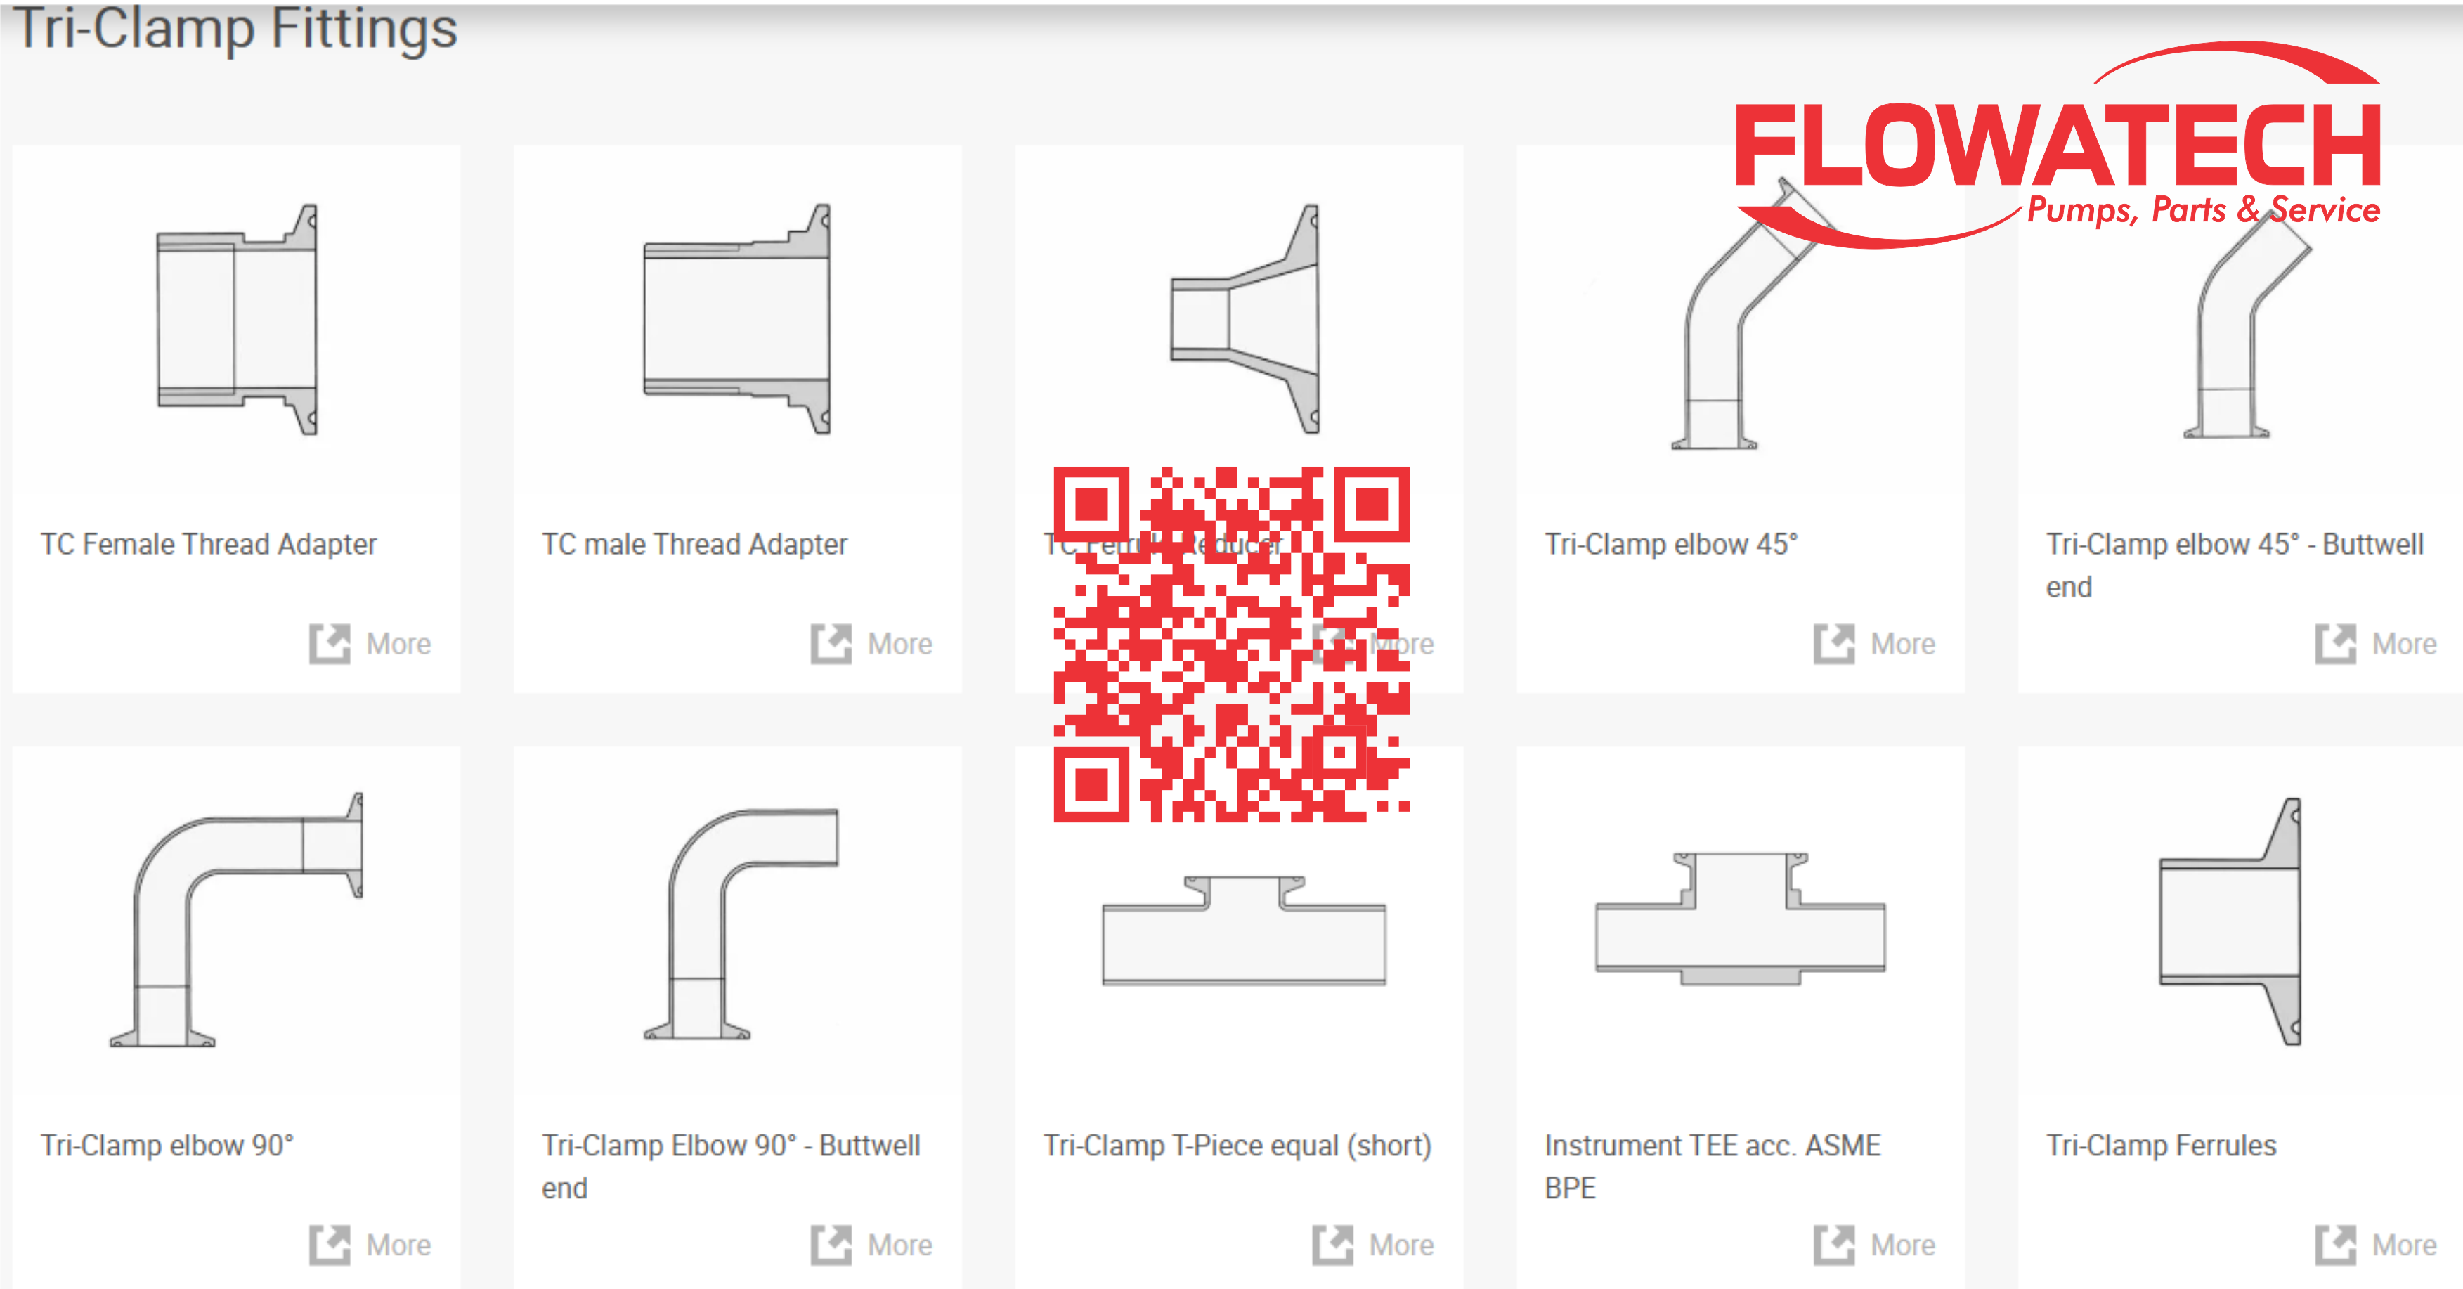
Task: Open the More icon under TC male Thread Adapter
Action: (x=831, y=644)
